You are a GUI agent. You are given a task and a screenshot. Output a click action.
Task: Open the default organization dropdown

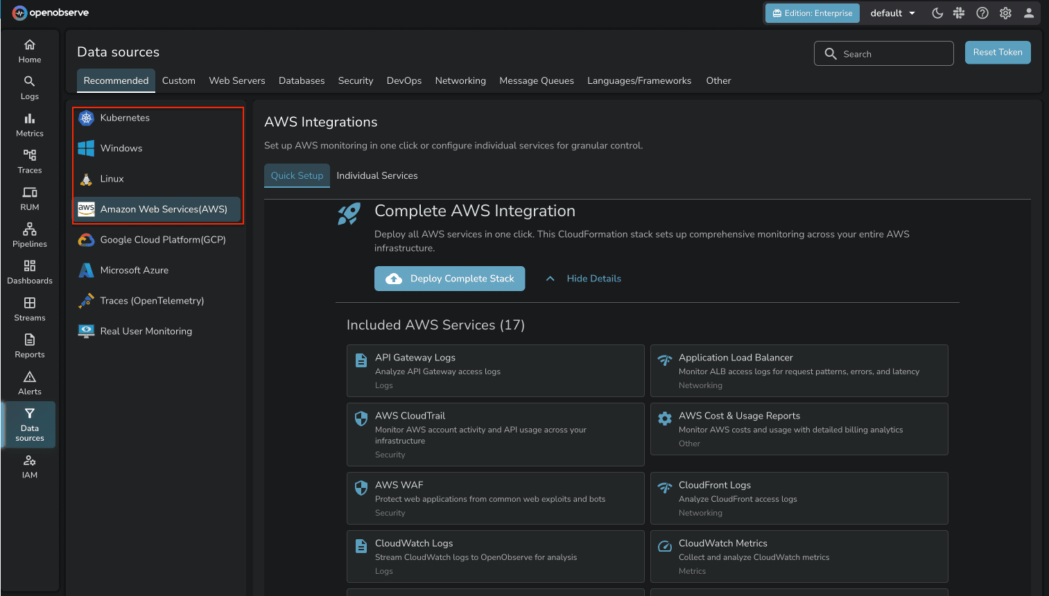[x=892, y=12]
